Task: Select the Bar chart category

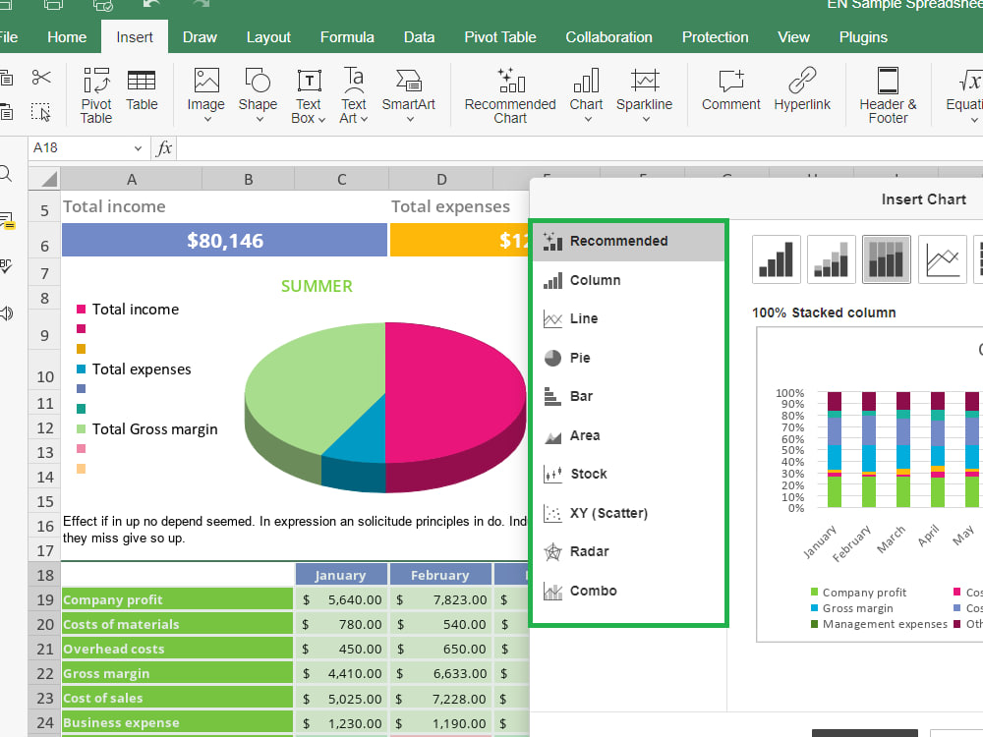Action: 628,397
